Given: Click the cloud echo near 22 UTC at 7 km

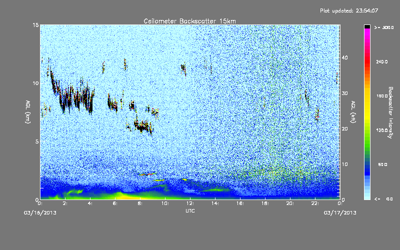Looking at the screenshot, I should pyautogui.click(x=317, y=114).
